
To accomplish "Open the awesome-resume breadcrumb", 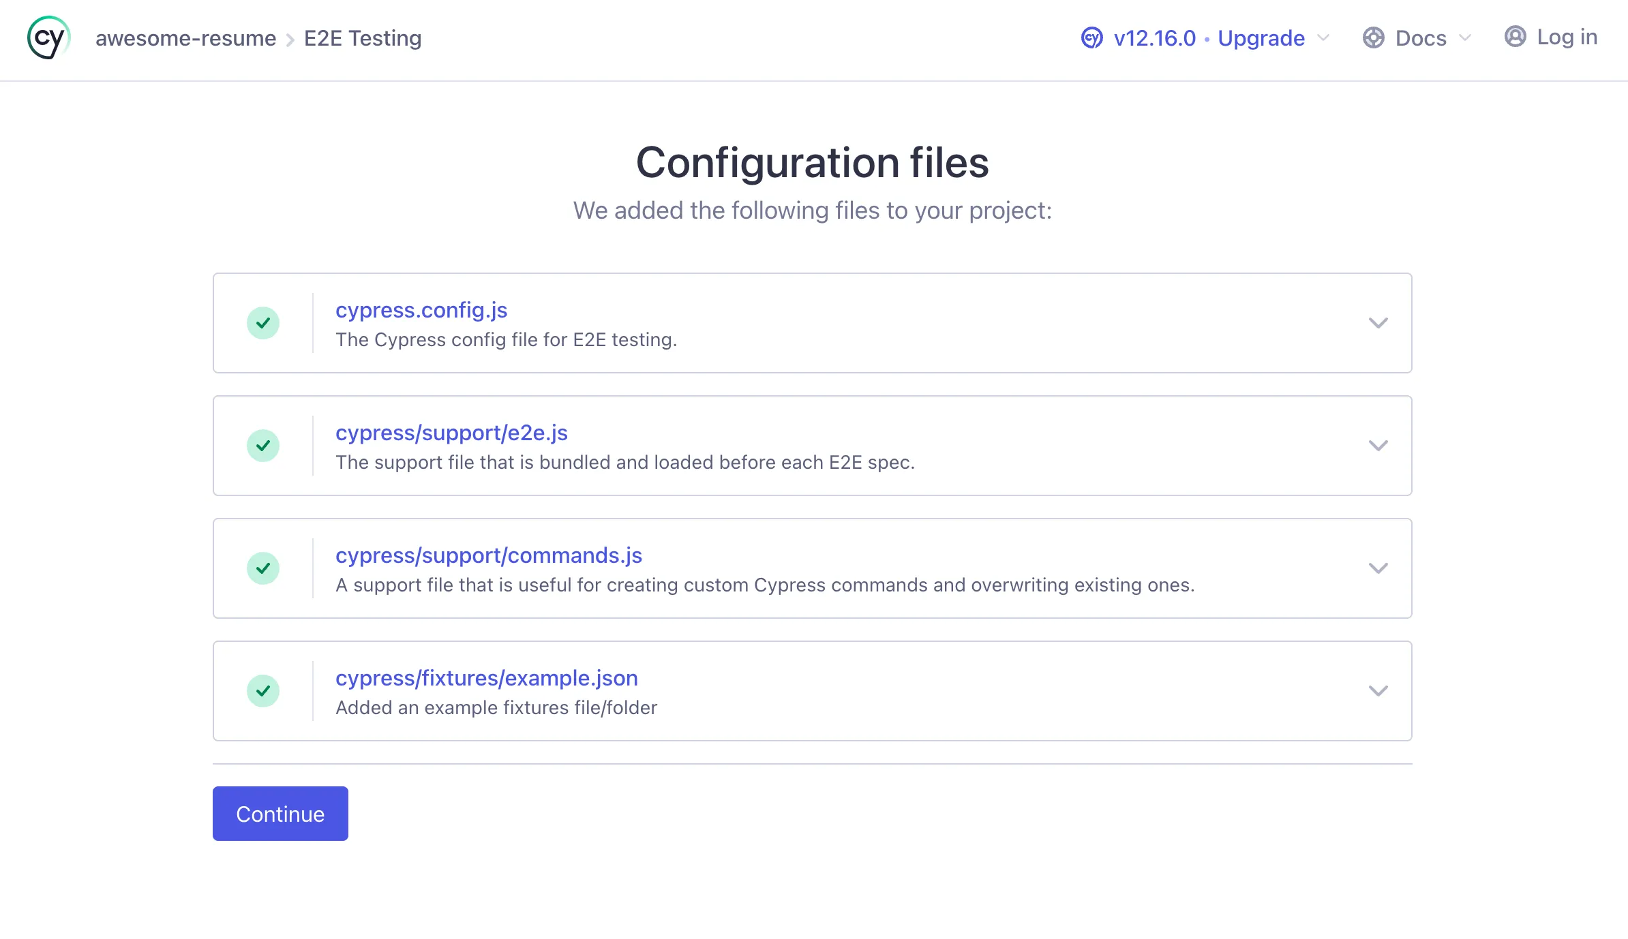I will click(186, 38).
